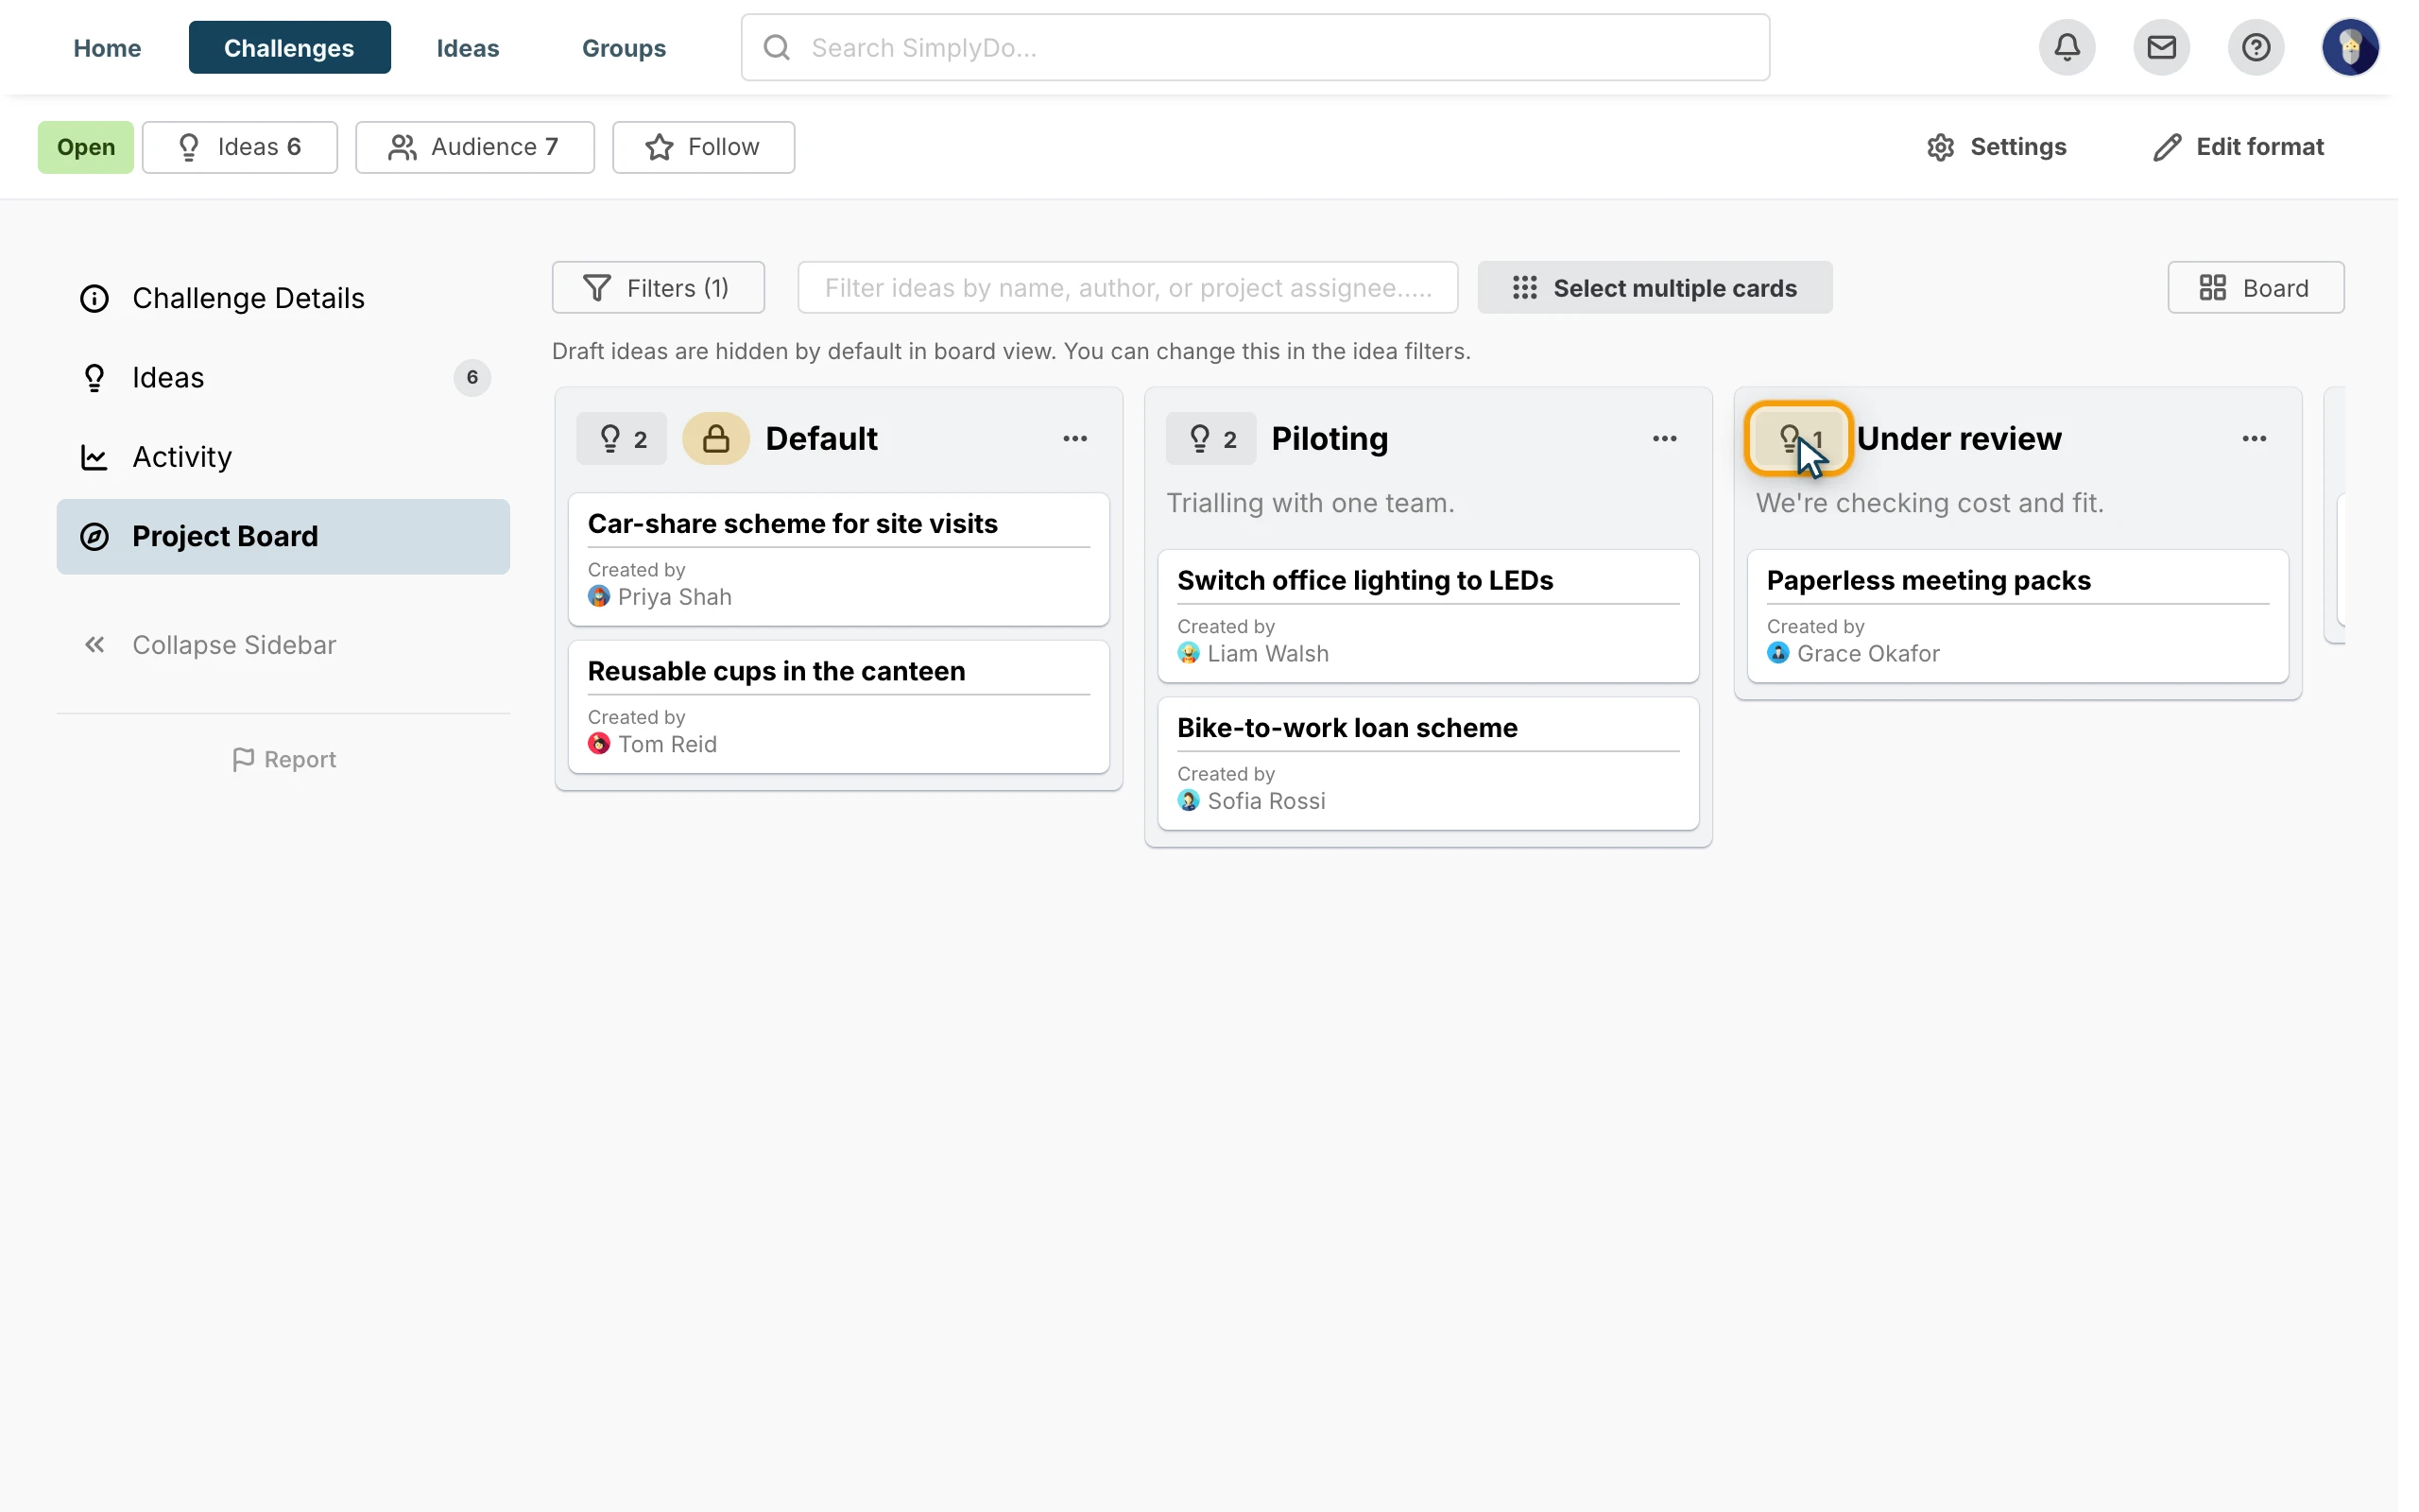Switch view using the Board button
Viewport: 2419px width, 1512px height.
[x=2256, y=288]
